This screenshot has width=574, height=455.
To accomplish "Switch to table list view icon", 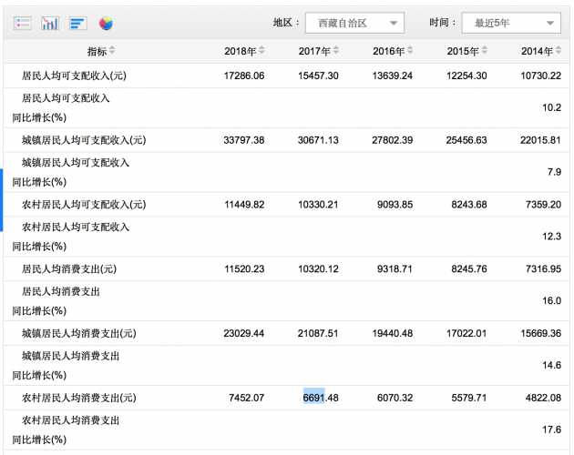I will tap(24, 23).
